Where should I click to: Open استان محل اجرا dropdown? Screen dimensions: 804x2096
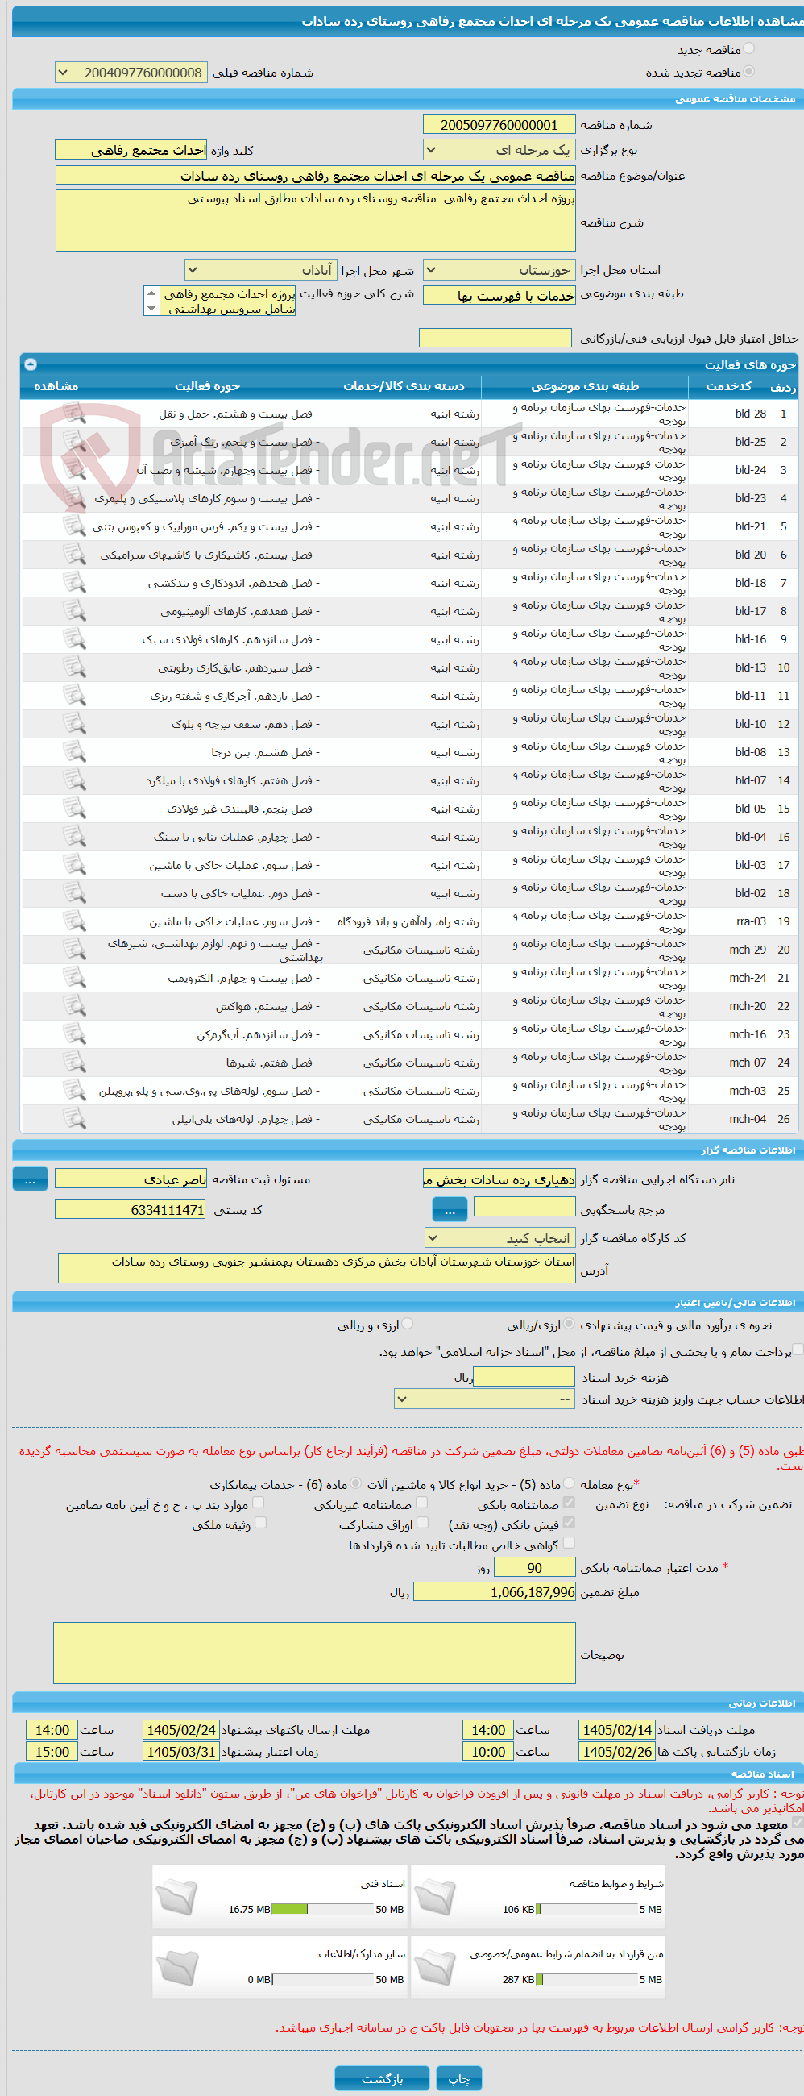(499, 269)
